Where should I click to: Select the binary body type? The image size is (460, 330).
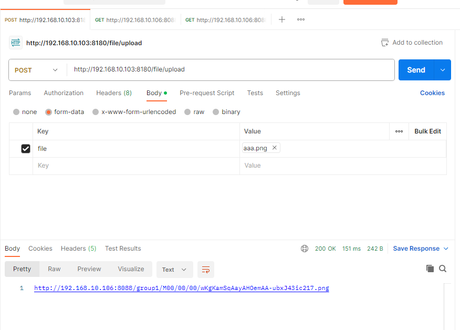tap(216, 112)
